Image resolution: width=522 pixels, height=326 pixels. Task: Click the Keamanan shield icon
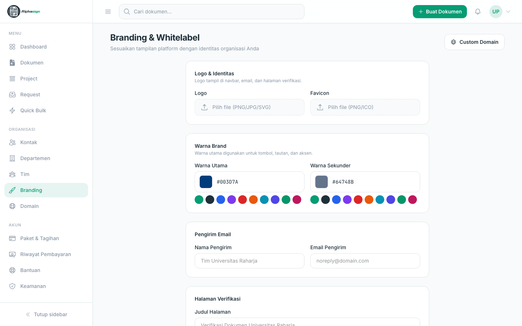(12, 286)
